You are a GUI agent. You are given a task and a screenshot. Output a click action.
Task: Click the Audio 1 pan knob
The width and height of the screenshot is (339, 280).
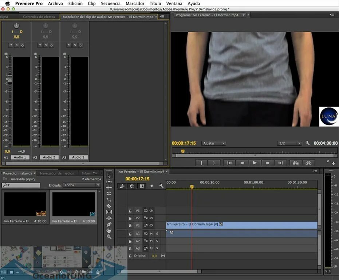tap(16, 26)
